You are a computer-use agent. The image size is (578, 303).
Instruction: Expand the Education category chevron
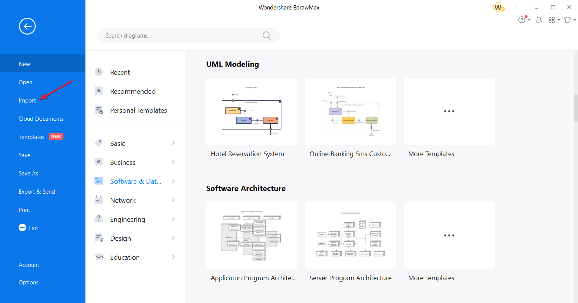point(174,257)
